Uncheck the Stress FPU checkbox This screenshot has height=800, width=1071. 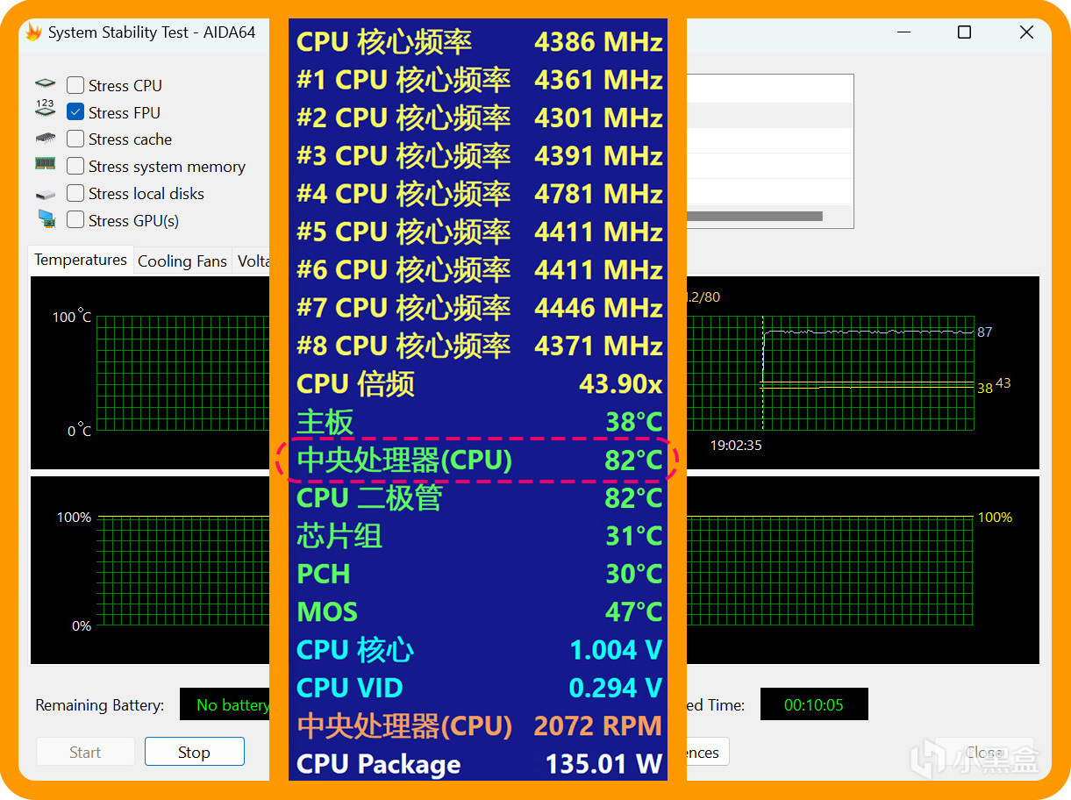click(75, 112)
